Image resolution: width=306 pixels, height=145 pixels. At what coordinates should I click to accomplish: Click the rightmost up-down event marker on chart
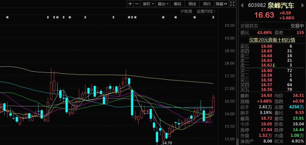point(213,18)
